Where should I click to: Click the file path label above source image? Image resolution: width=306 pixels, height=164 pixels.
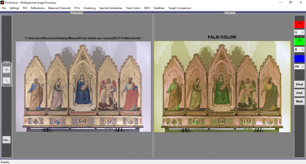(x=83, y=38)
